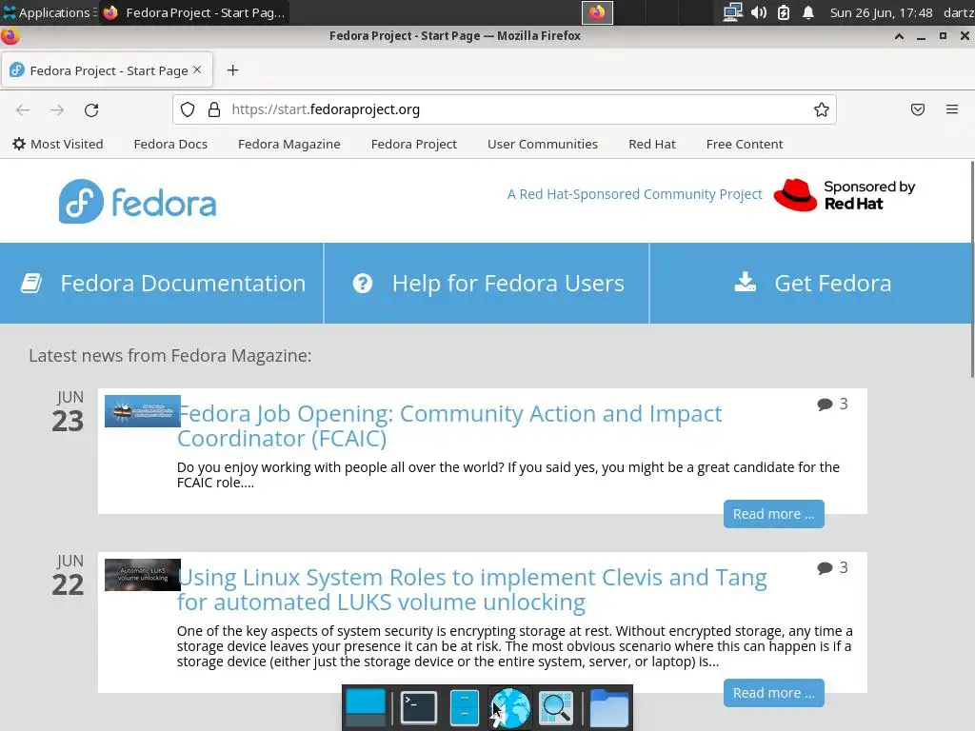975x731 pixels.
Task: Click the JUN 22 article date
Action: (x=68, y=576)
